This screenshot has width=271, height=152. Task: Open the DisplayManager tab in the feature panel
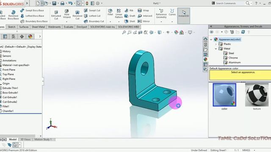point(30,36)
